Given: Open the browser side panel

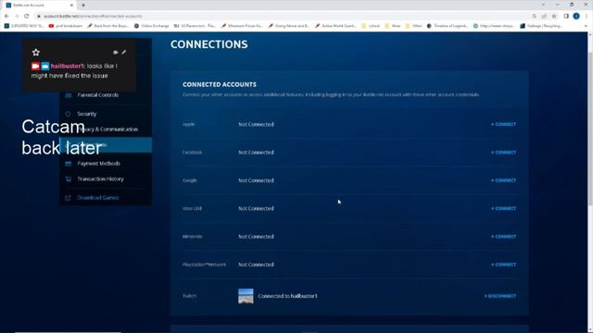Looking at the screenshot, I should 566,17.
